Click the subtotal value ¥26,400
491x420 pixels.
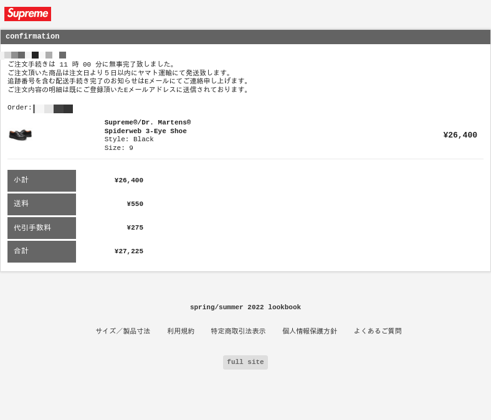[x=129, y=180]
